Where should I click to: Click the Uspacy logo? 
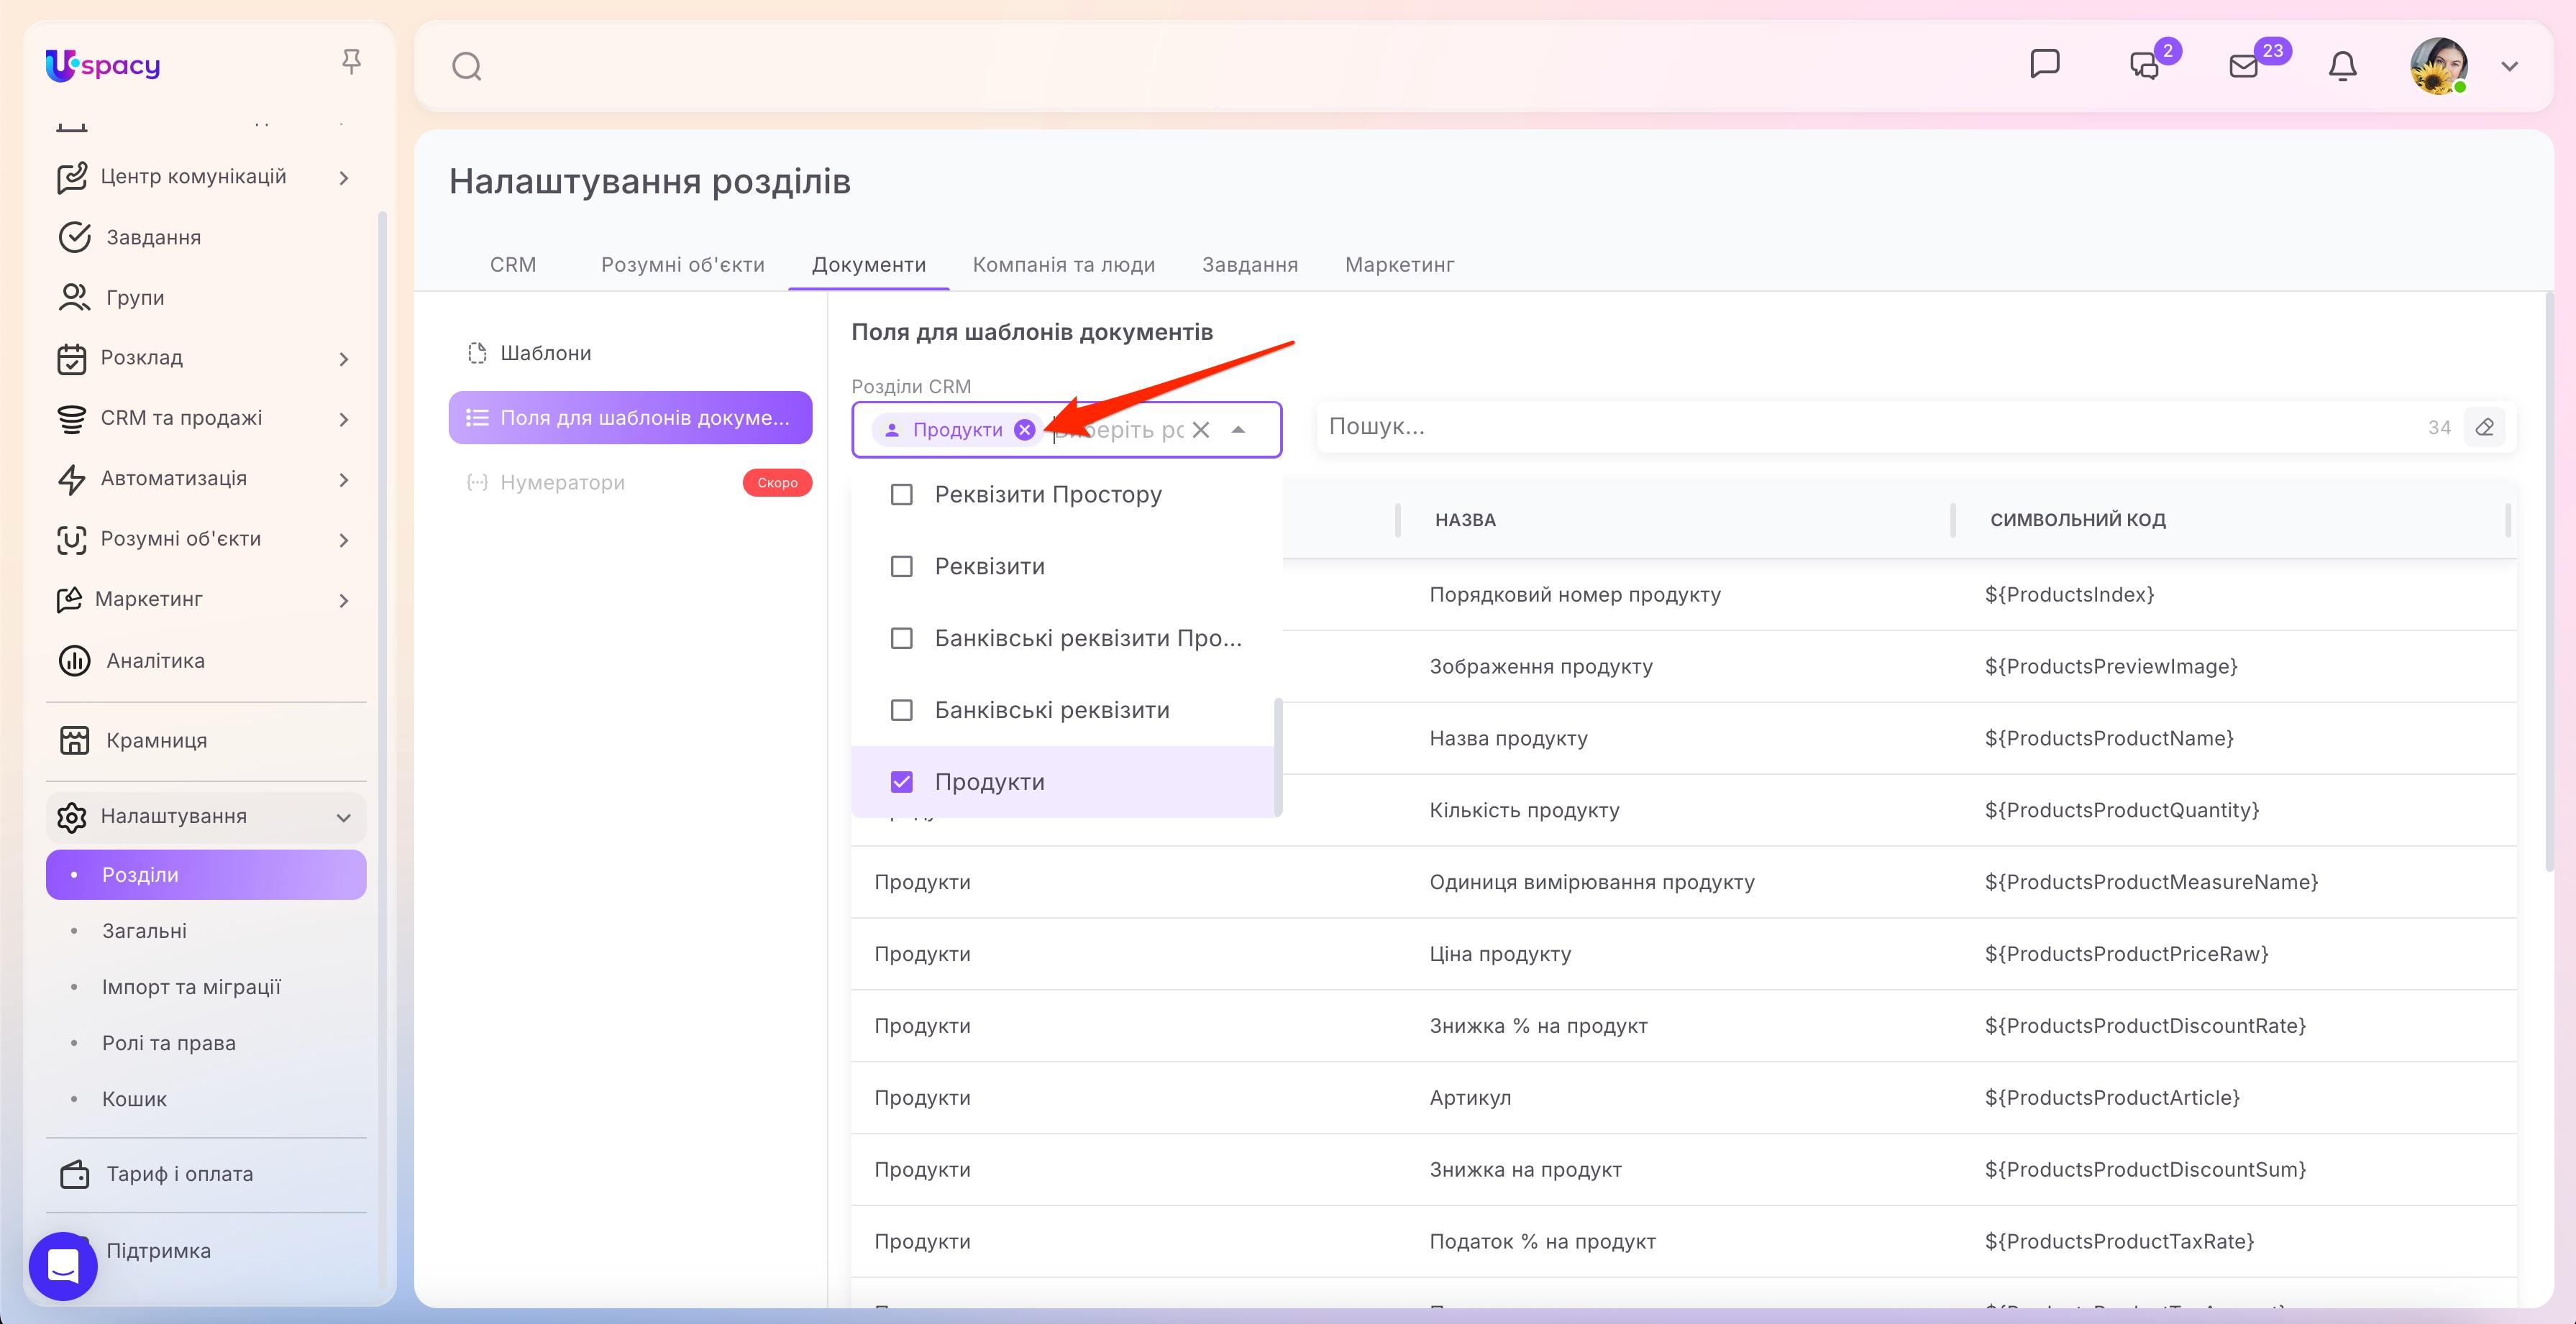point(102,65)
